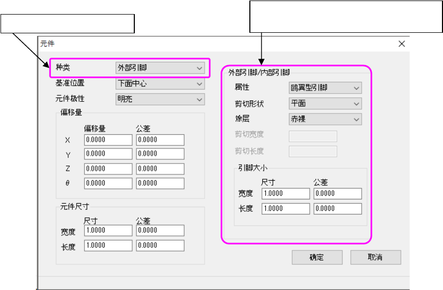This screenshot has width=443, height=290.
Task: Click the 引脚大小 长度 尺寸 field
Action: 286,209
